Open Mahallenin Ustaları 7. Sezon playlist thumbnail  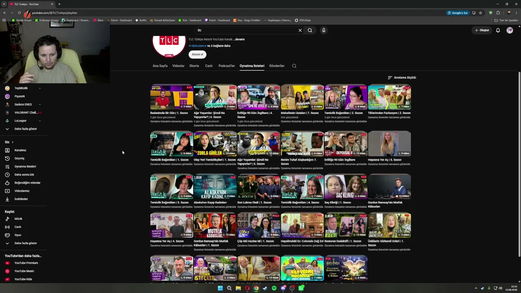302,97
